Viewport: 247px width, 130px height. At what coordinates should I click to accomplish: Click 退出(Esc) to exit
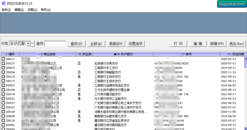pos(237,44)
